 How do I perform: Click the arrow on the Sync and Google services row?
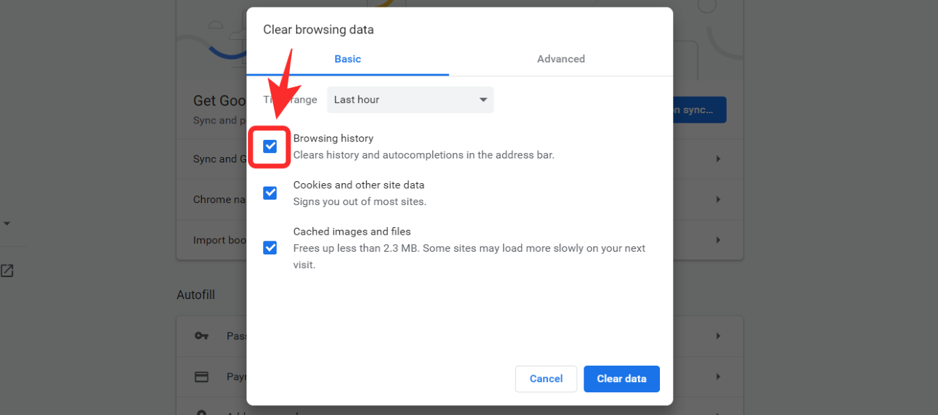pos(718,158)
